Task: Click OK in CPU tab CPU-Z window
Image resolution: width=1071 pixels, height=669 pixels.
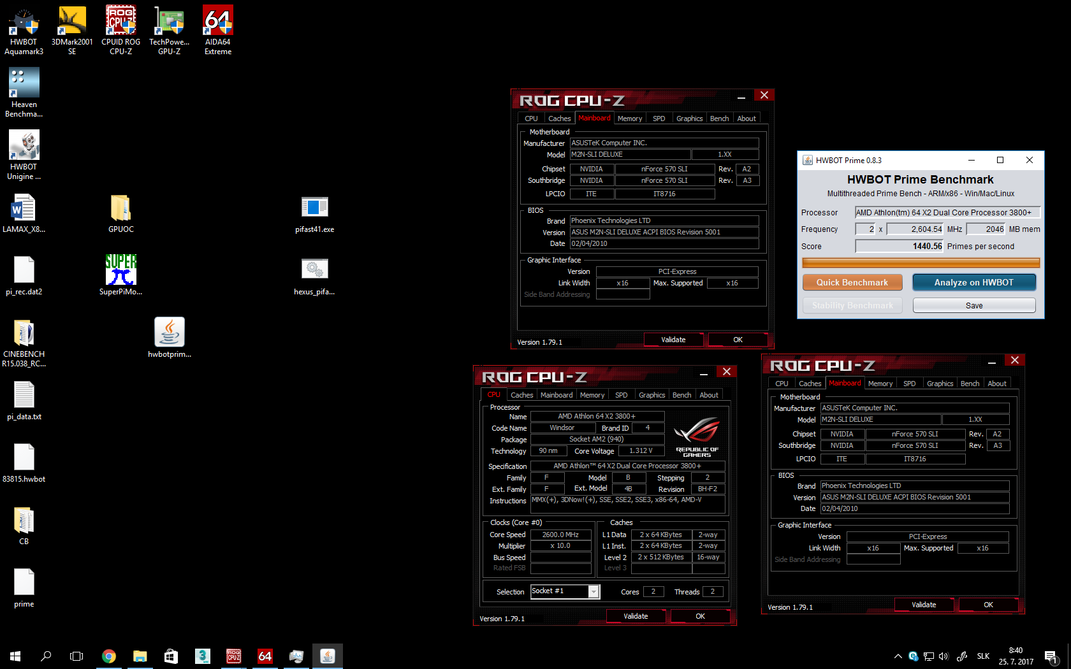Action: (x=700, y=616)
